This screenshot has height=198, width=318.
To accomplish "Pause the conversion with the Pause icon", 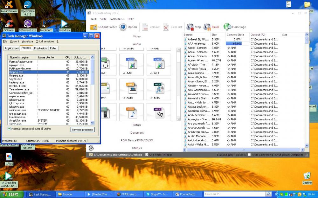I will (x=207, y=27).
